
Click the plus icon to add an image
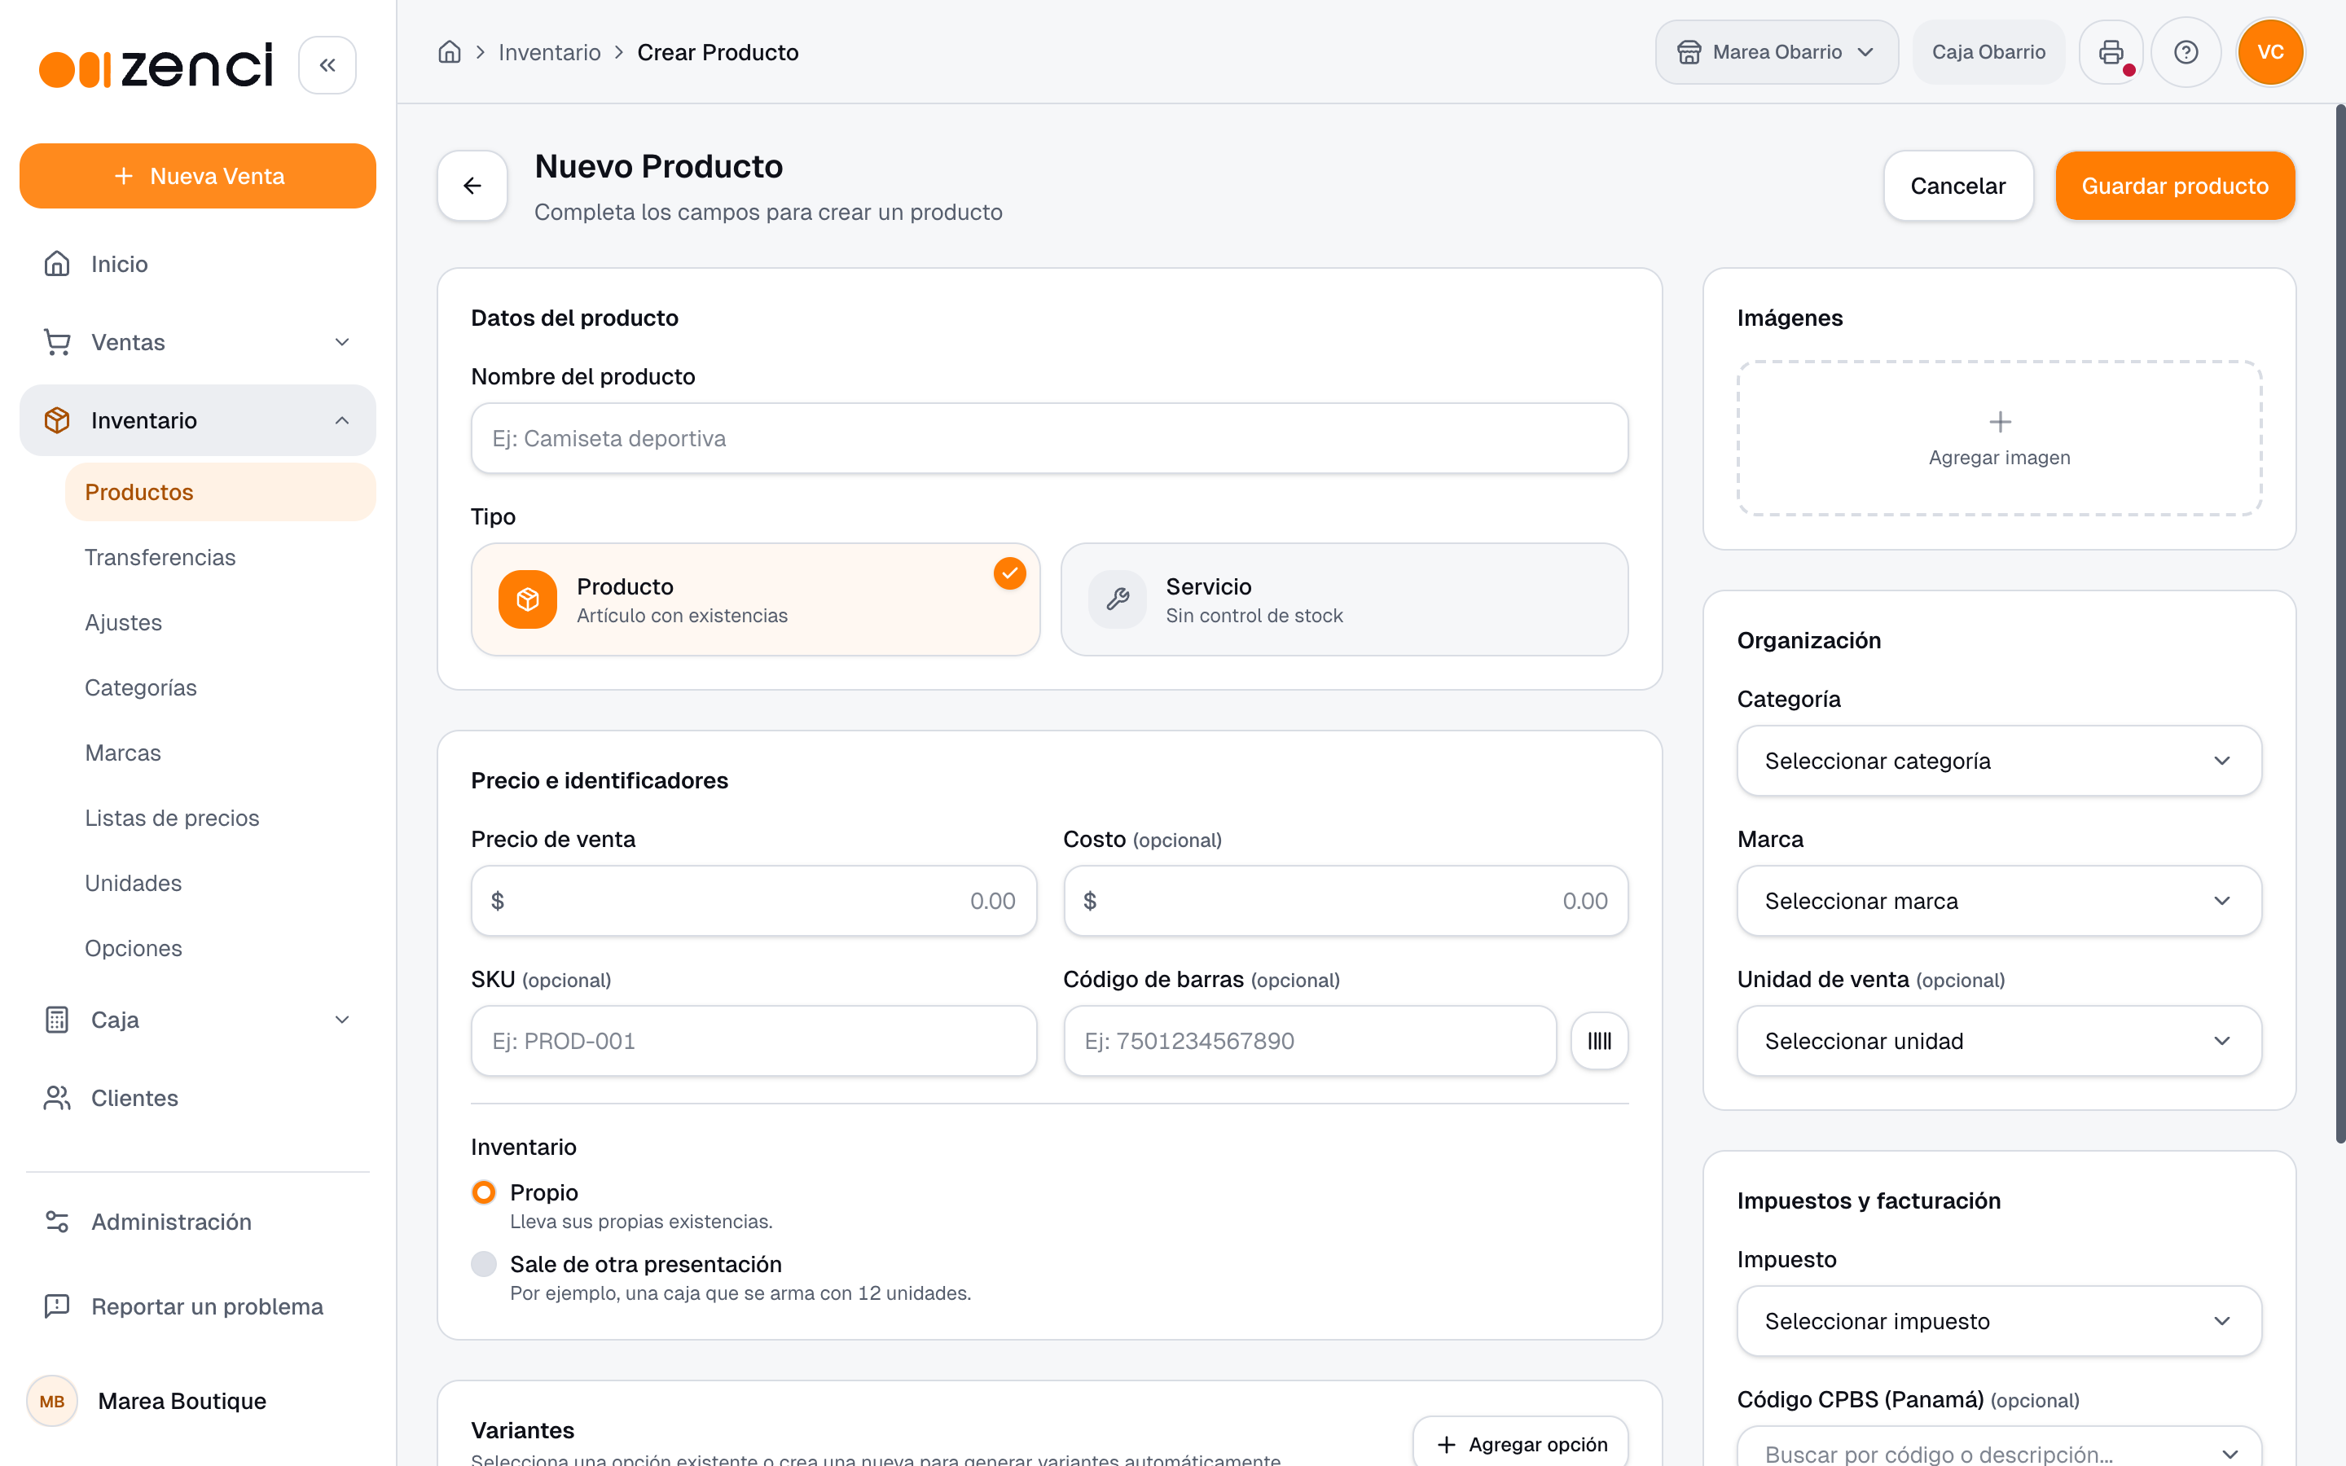tap(2000, 422)
